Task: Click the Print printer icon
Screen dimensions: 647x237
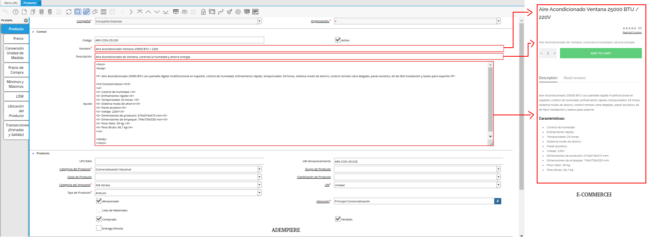Action: [193, 12]
